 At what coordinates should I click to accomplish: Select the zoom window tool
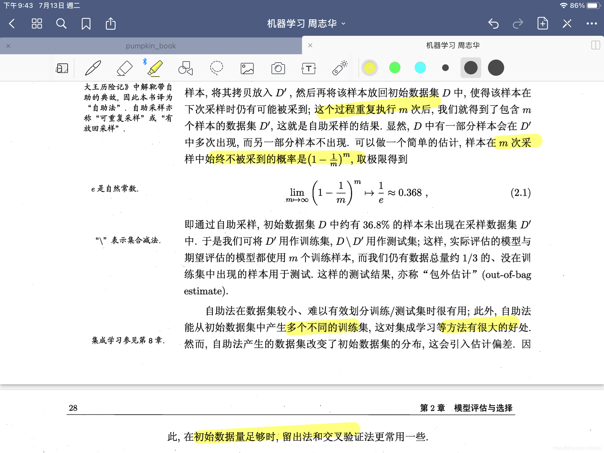coord(62,68)
